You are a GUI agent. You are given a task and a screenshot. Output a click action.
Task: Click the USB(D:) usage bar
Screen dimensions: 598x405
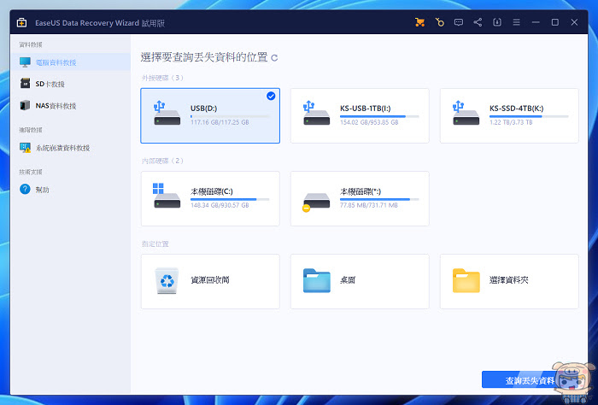230,116
